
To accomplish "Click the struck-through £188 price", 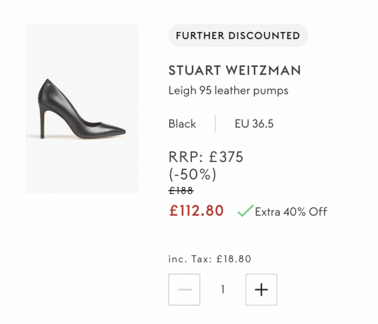I will (x=181, y=191).
